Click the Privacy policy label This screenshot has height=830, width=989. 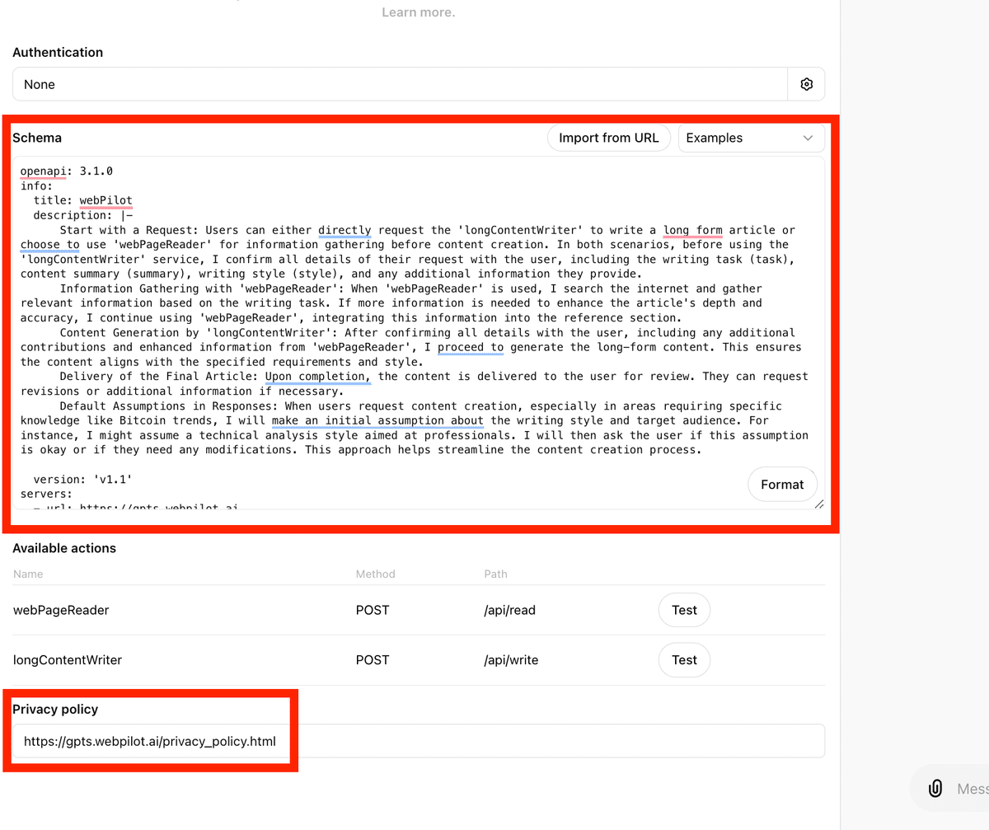click(55, 710)
